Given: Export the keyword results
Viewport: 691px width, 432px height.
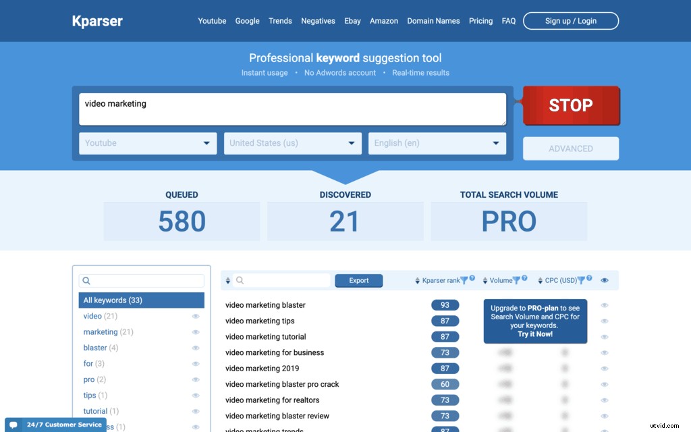Looking at the screenshot, I should 359,280.
